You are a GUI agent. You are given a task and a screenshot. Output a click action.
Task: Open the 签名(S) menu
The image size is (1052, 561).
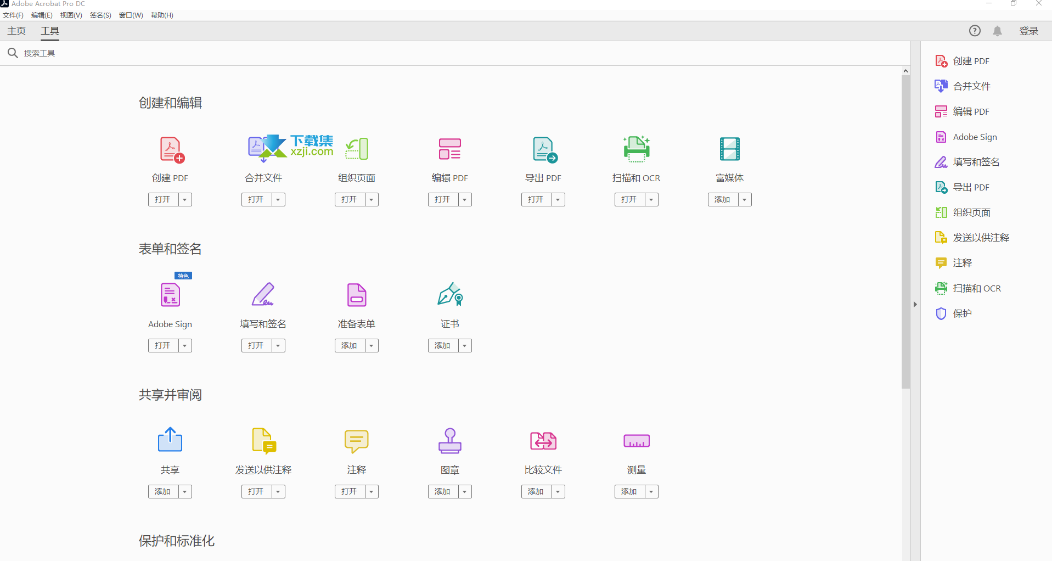tap(100, 15)
